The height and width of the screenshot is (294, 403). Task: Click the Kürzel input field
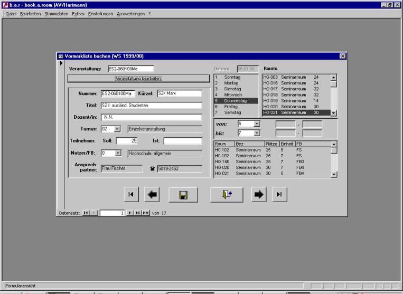180,93
